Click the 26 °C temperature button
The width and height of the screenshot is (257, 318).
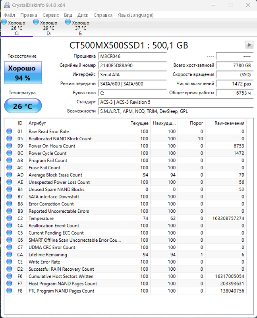pos(23,106)
